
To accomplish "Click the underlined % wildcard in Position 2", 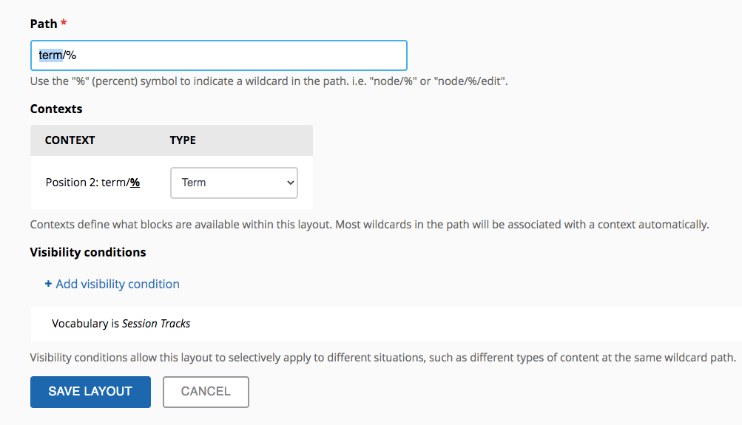I will click(135, 183).
